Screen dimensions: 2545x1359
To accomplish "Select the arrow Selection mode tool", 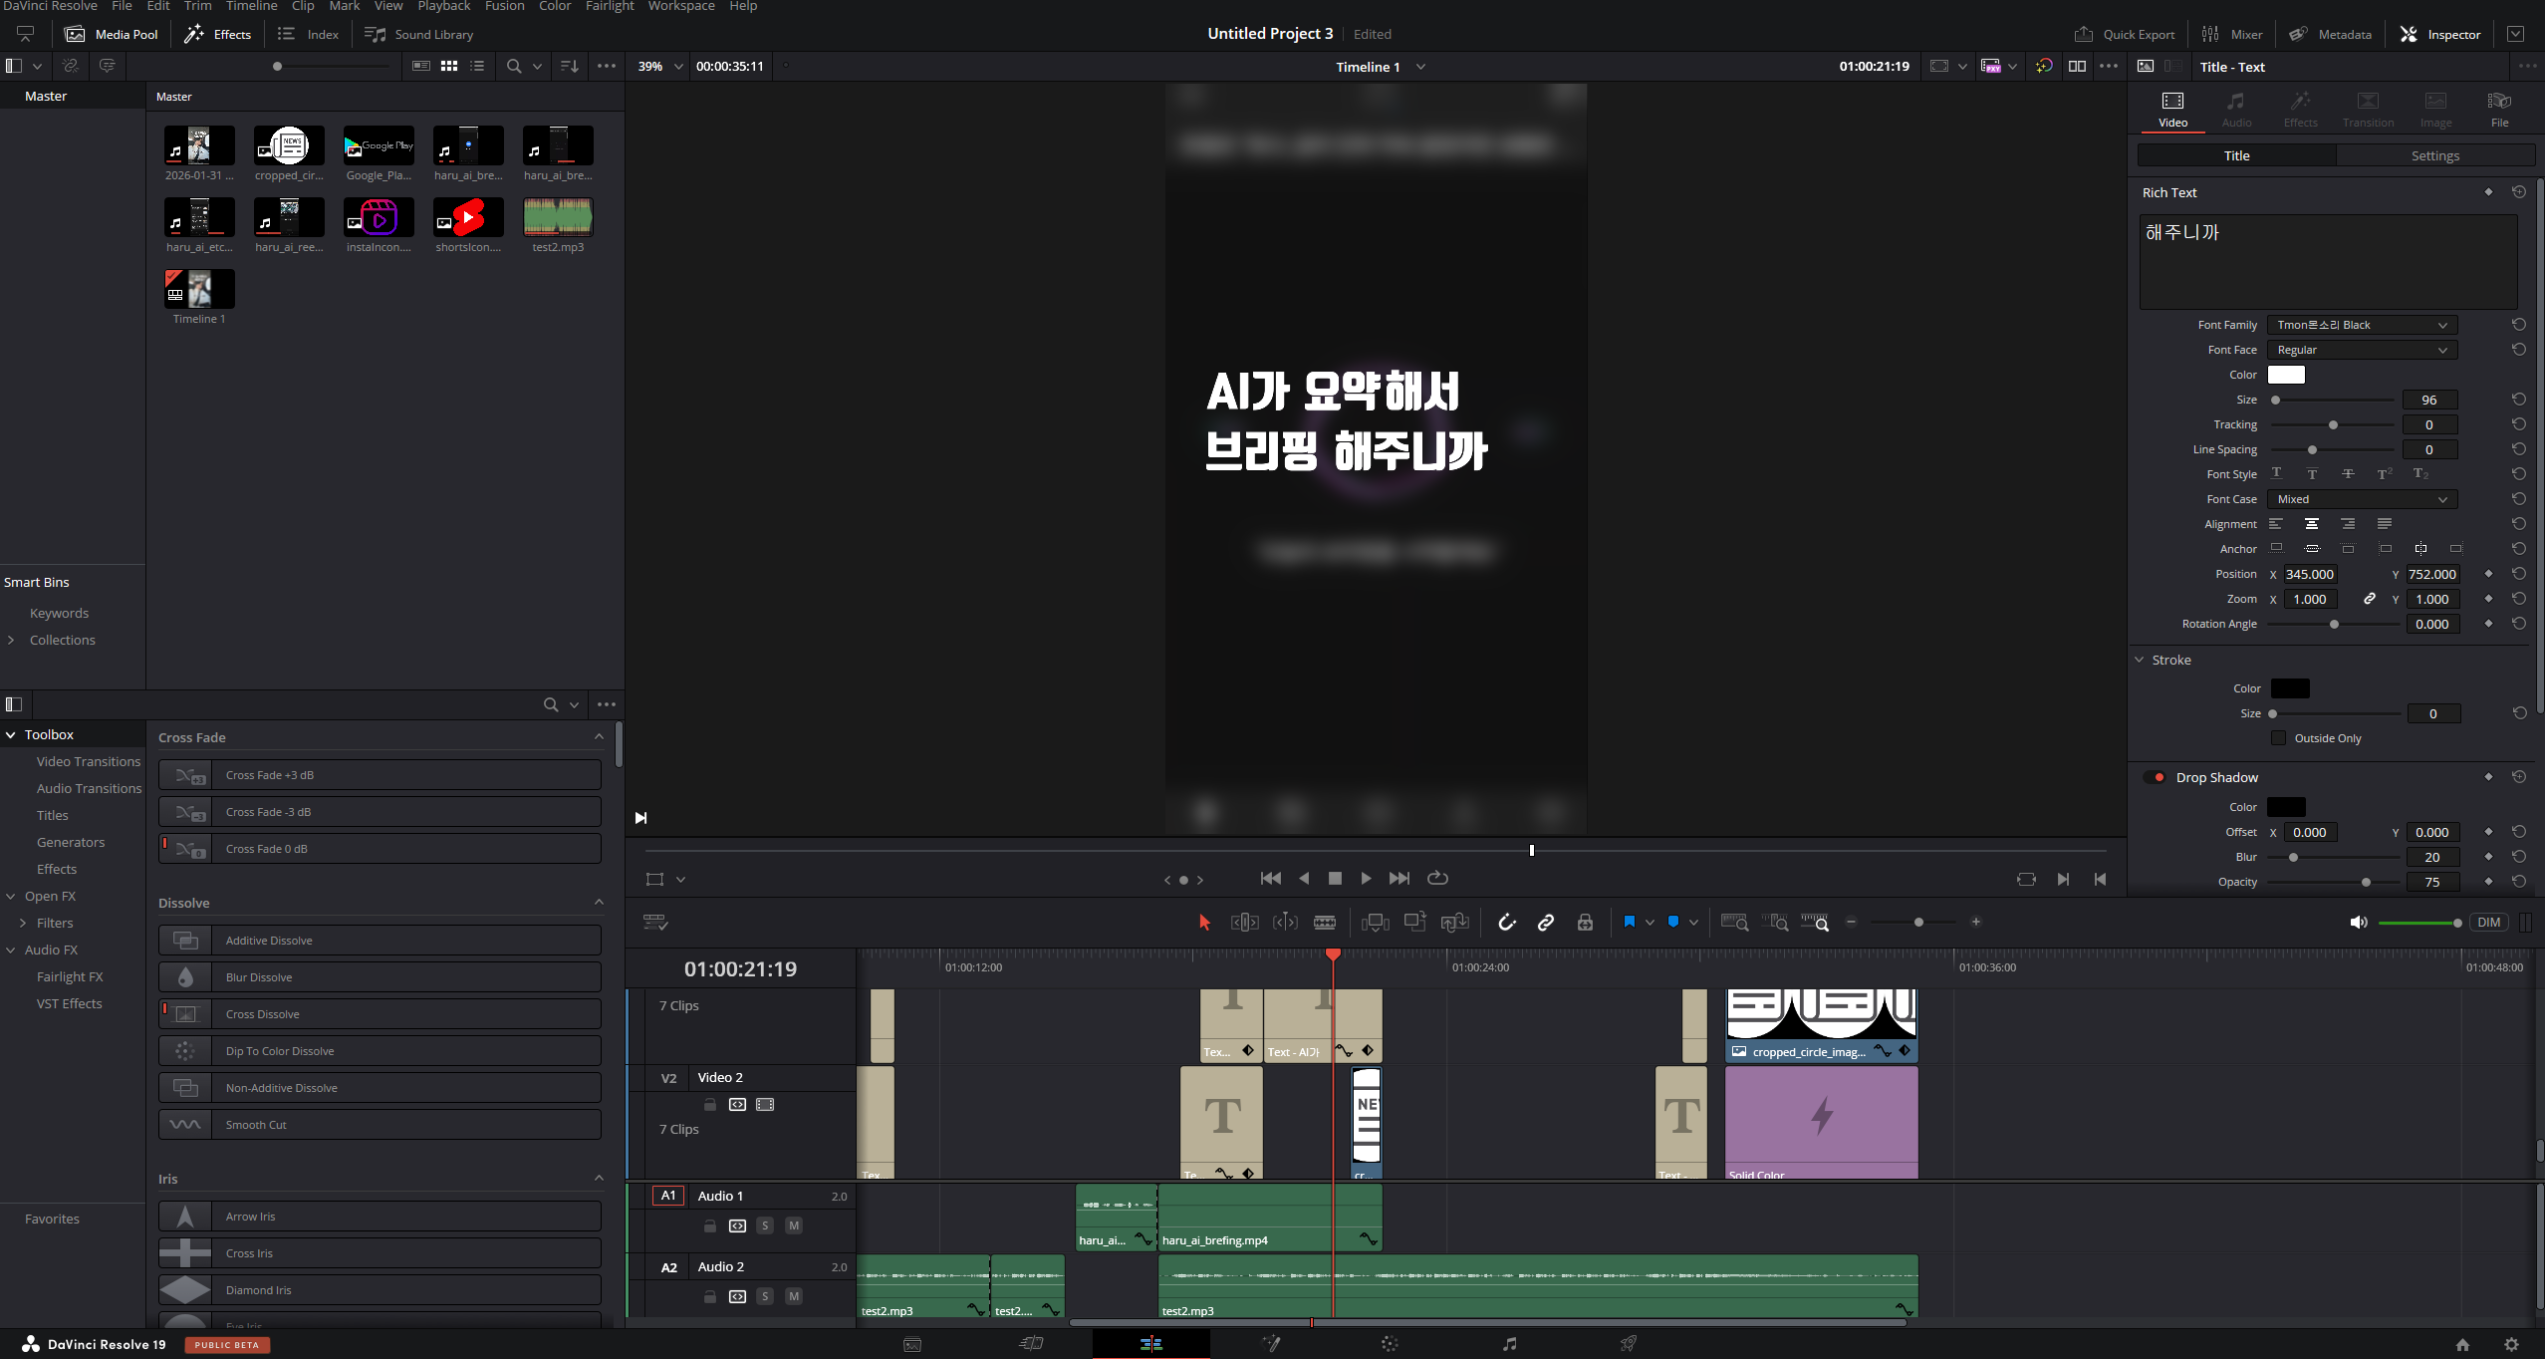I will click(1204, 923).
